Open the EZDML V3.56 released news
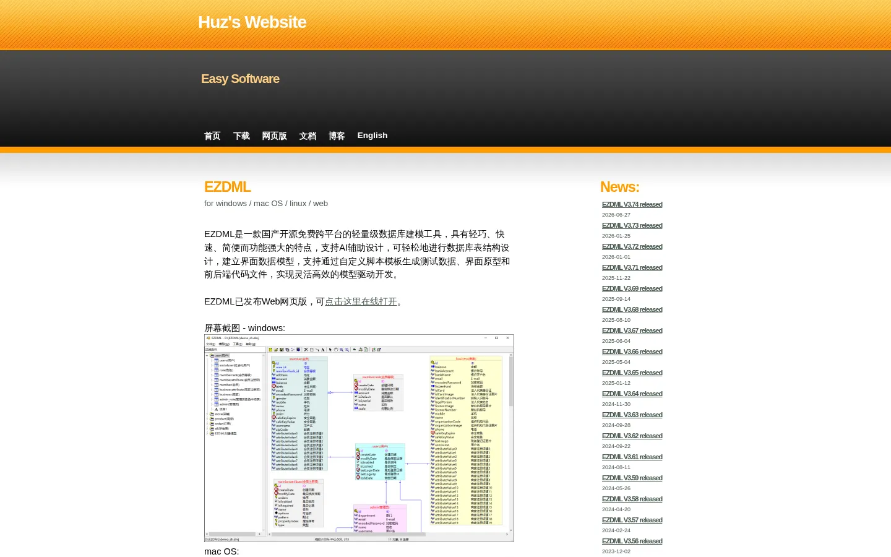891x557 pixels. coord(632,541)
